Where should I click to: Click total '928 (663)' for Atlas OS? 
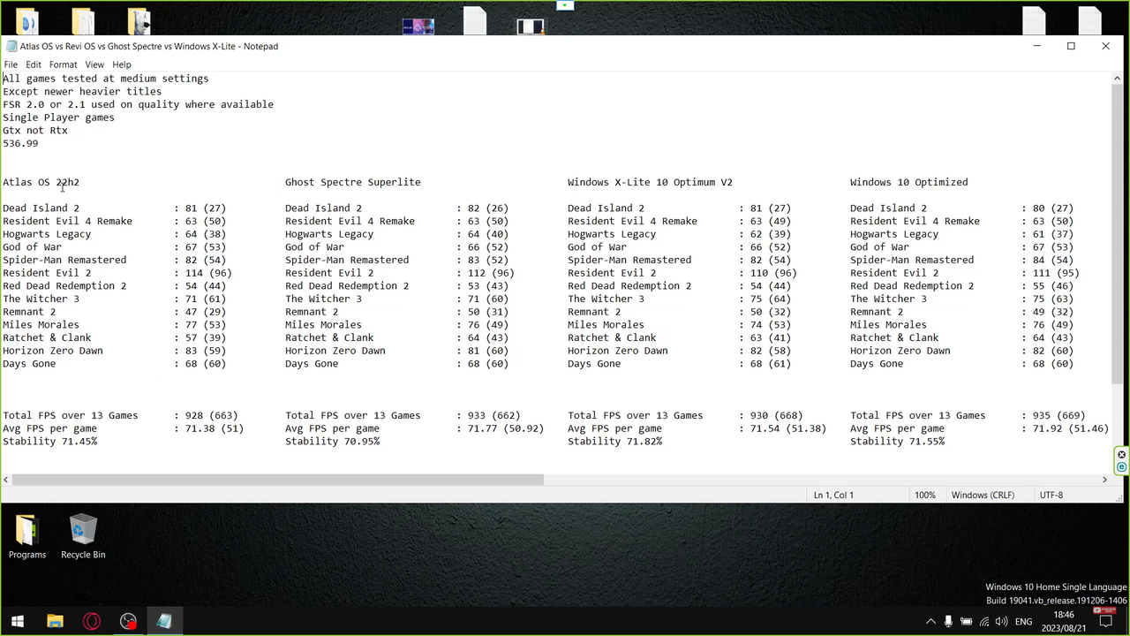[212, 415]
